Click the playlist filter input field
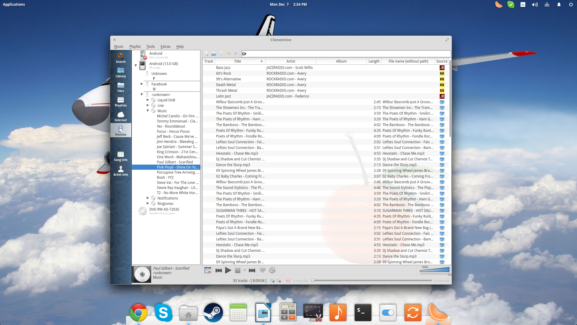The image size is (577, 325). pos(346,54)
